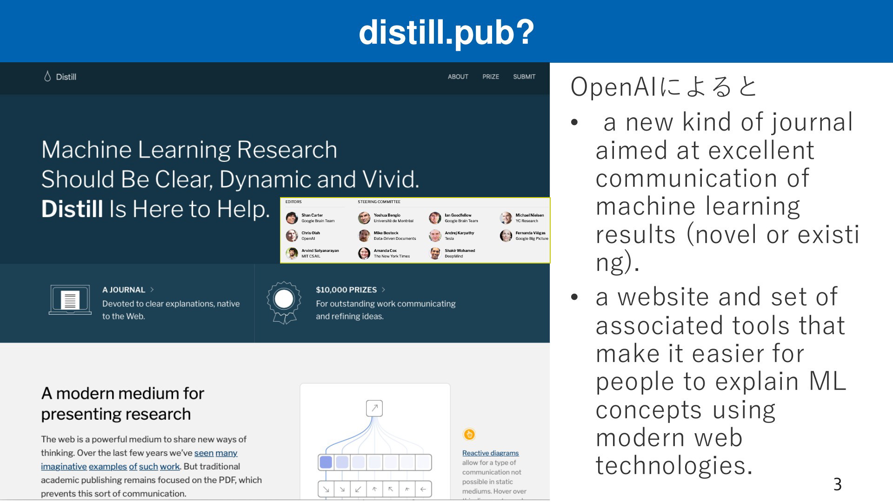Image resolution: width=893 pixels, height=502 pixels.
Task: Follow the 'examples' hyperlink
Action: click(108, 467)
